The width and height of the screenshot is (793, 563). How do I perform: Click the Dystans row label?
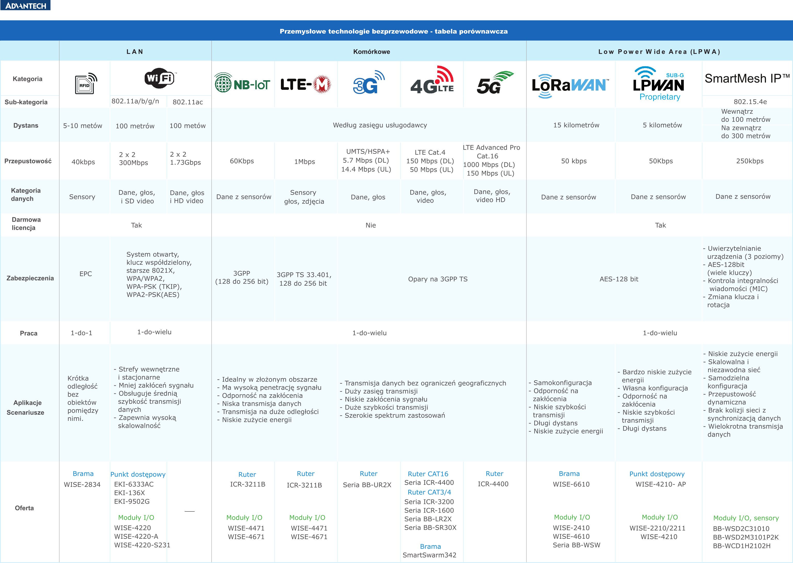click(26, 125)
